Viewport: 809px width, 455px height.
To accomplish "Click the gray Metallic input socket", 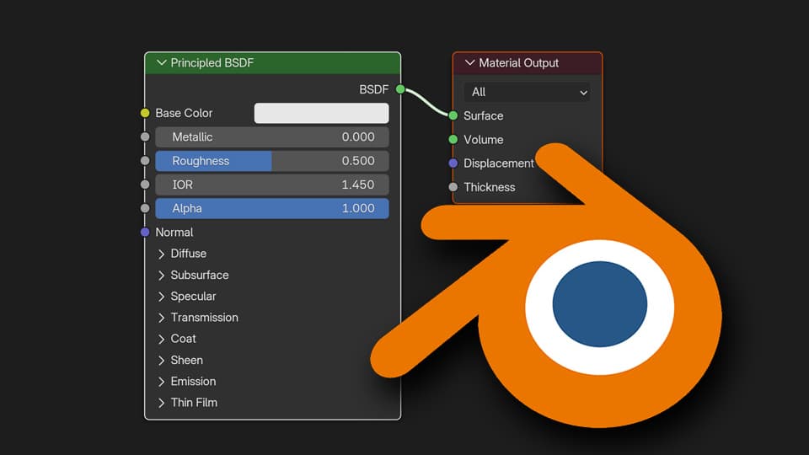I will coord(145,136).
